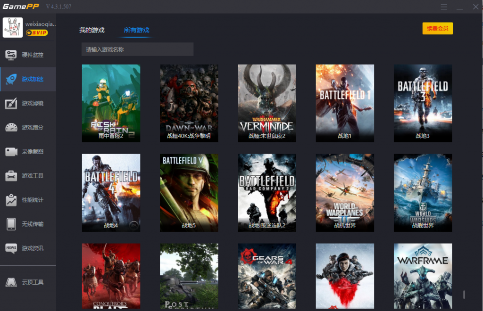Open the Gears of War 4 cover
Screen dimensions: 483x311
click(x=267, y=276)
